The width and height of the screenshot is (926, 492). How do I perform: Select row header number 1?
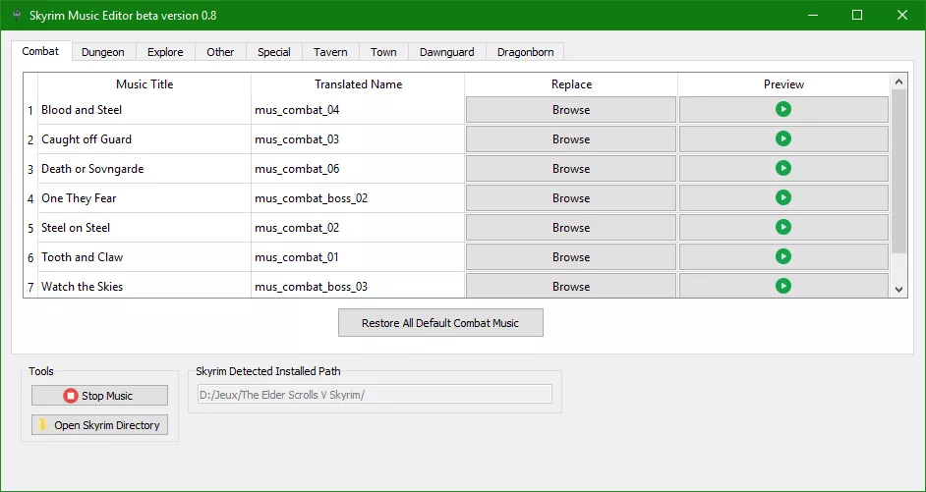30,110
